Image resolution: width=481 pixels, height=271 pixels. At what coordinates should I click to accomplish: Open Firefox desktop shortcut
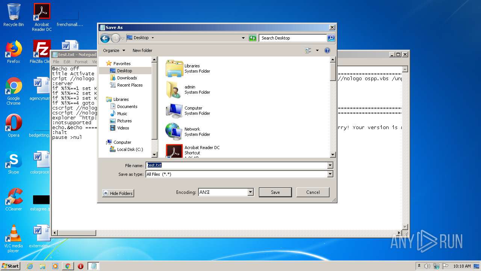click(14, 52)
